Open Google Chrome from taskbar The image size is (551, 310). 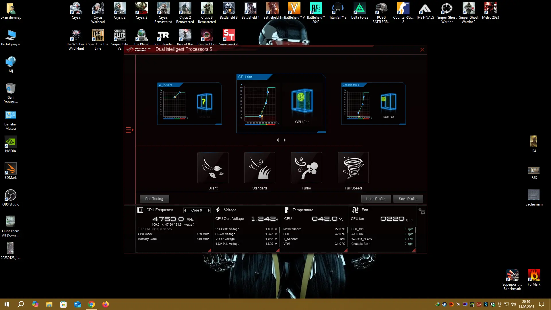tap(92, 304)
